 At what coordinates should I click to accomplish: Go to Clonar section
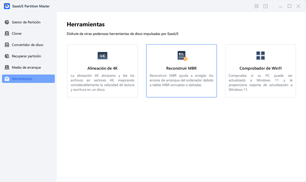tap(28, 34)
